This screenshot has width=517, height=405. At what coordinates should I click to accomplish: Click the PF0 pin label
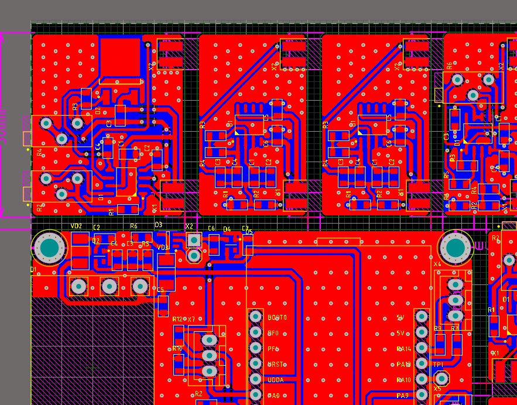(273, 333)
